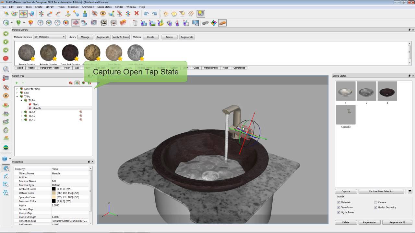Expand the TAP-1 tree node
Viewport: 415px width, 233px height.
21,112
